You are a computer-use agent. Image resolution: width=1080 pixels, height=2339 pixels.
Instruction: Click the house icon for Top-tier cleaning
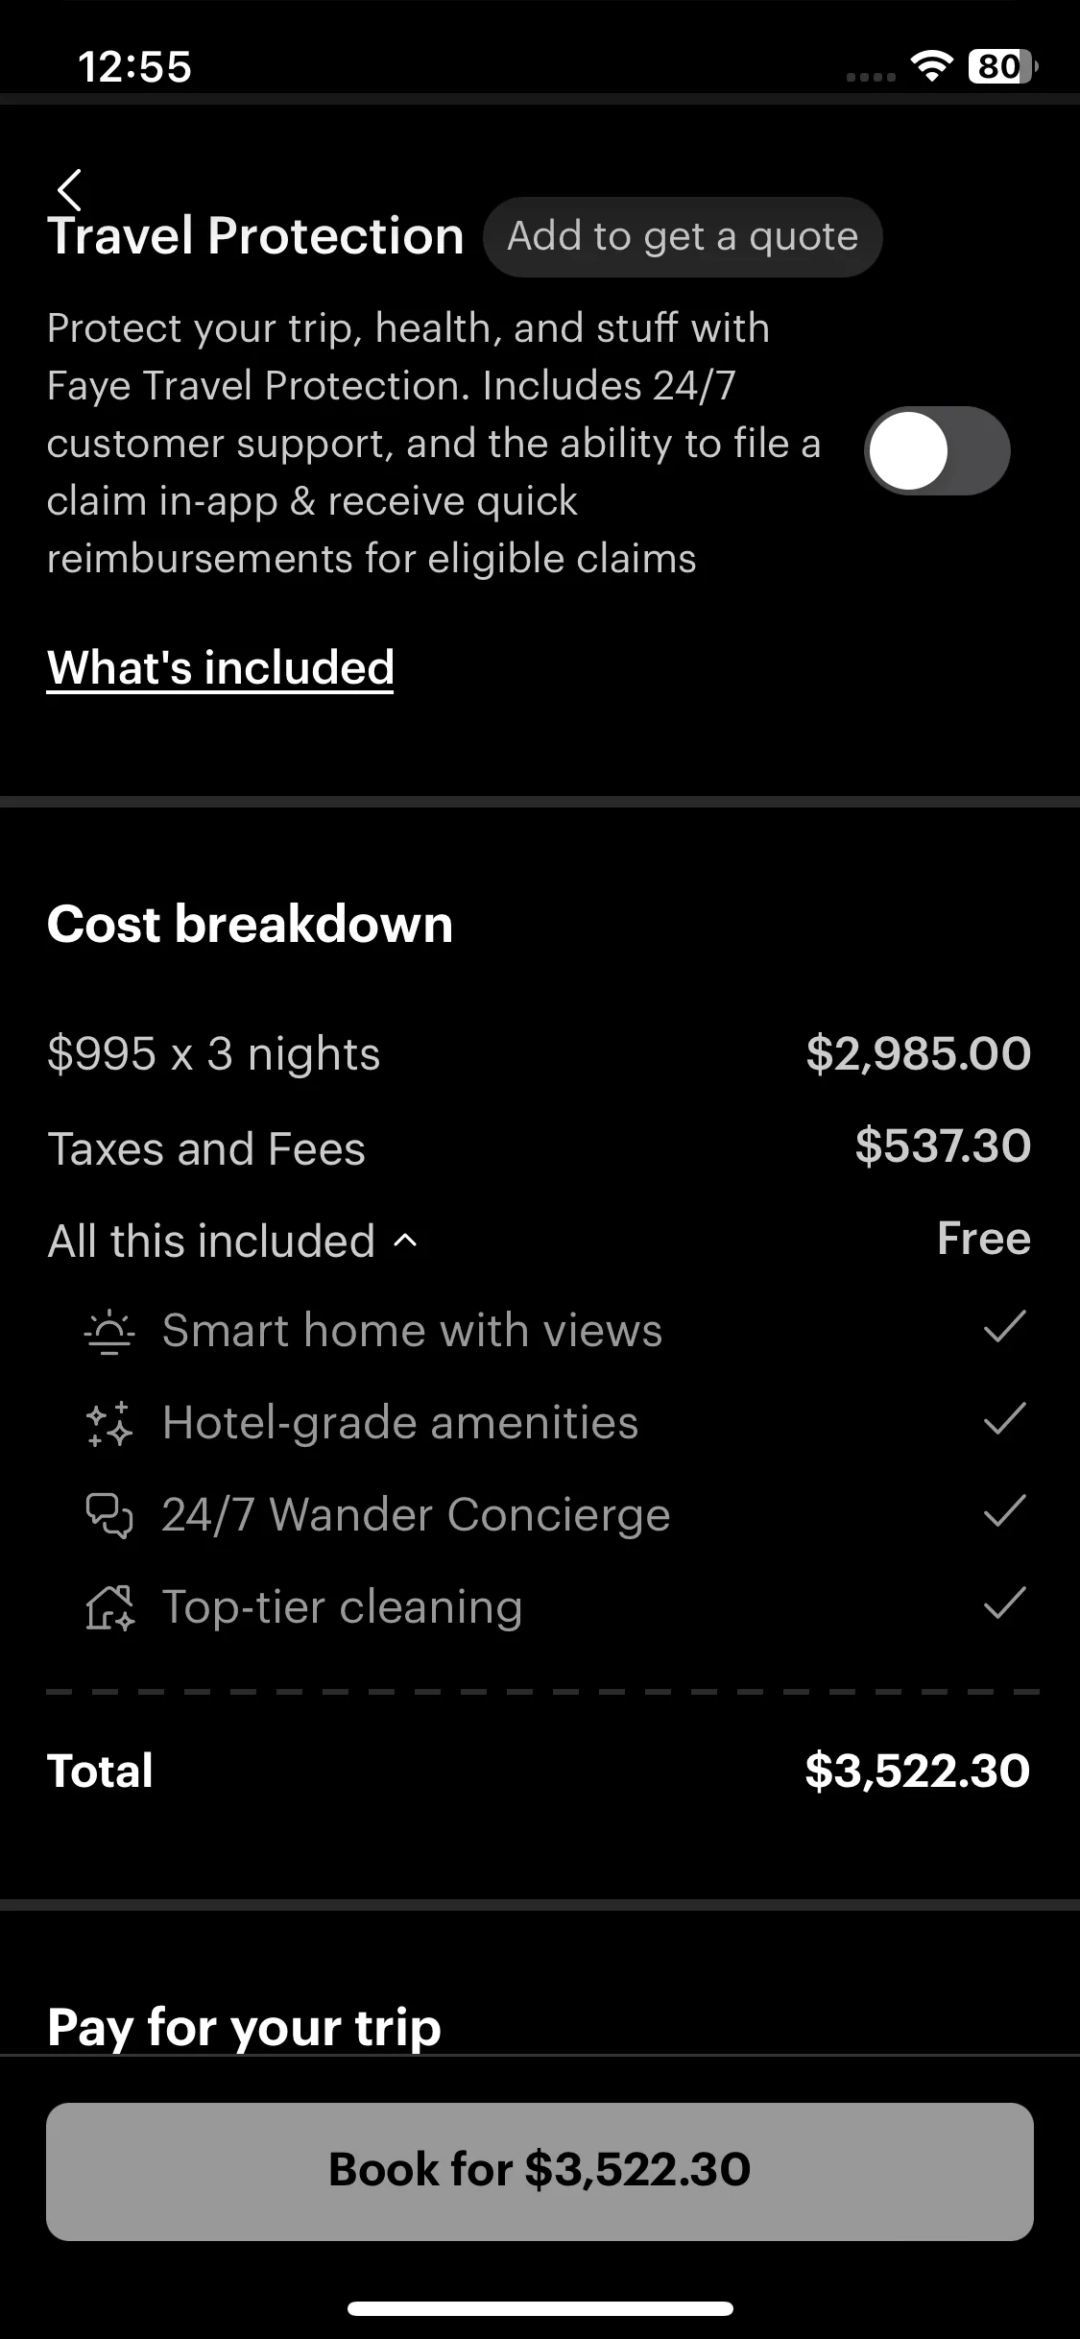pyautogui.click(x=109, y=1607)
